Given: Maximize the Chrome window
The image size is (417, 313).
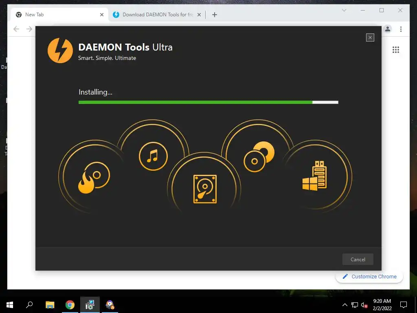Looking at the screenshot, I should pyautogui.click(x=382, y=10).
